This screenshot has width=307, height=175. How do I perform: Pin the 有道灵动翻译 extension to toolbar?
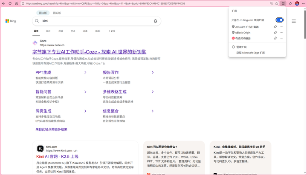click(x=275, y=38)
